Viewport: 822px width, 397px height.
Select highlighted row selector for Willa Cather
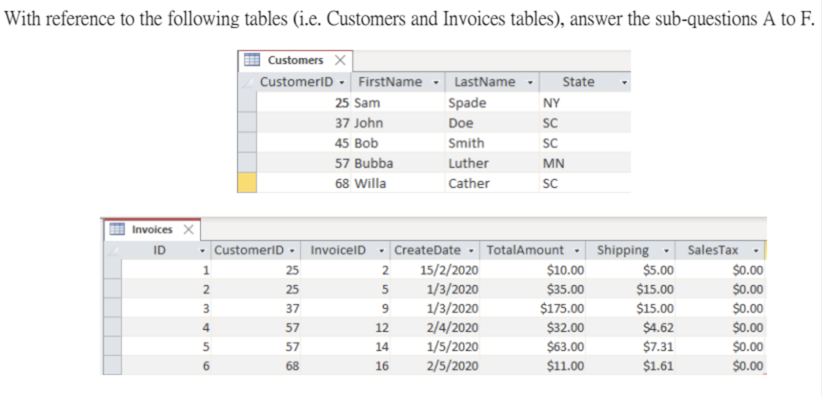(x=247, y=183)
